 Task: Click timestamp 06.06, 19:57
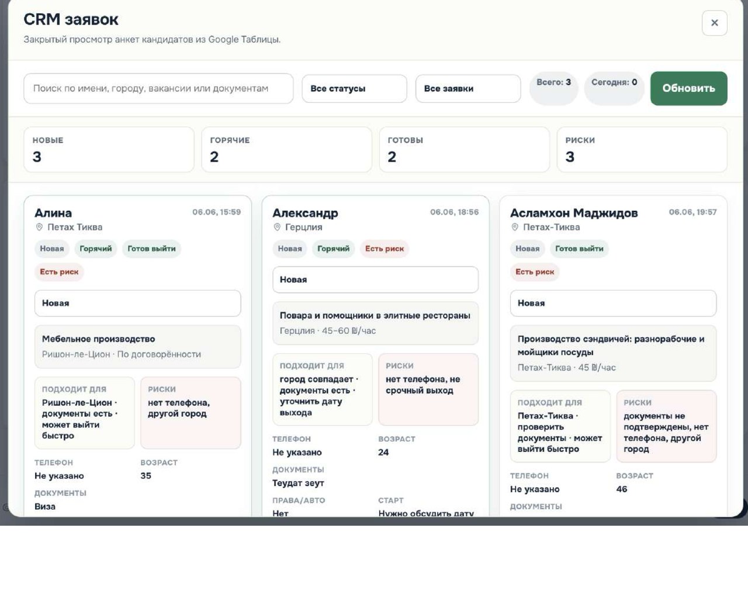point(692,212)
